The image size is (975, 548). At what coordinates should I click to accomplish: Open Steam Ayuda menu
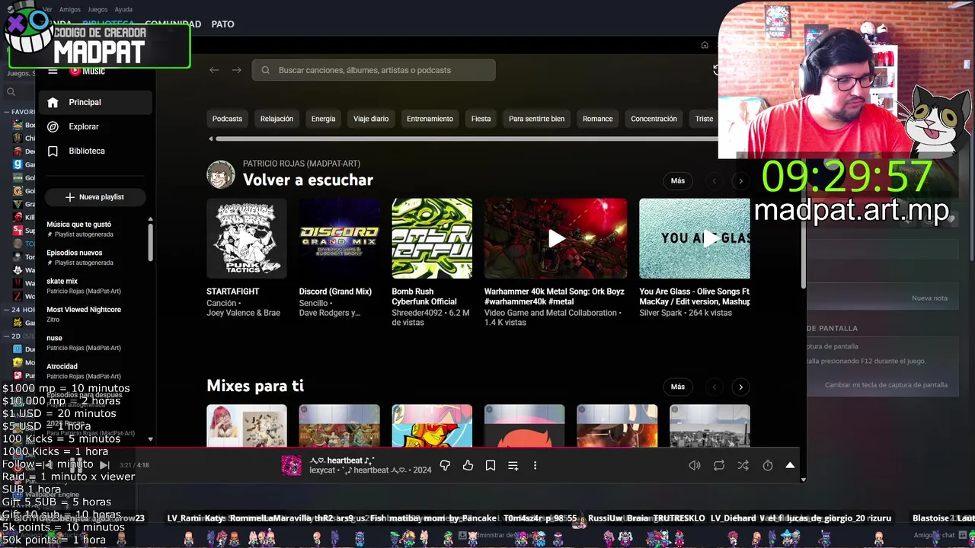[123, 10]
